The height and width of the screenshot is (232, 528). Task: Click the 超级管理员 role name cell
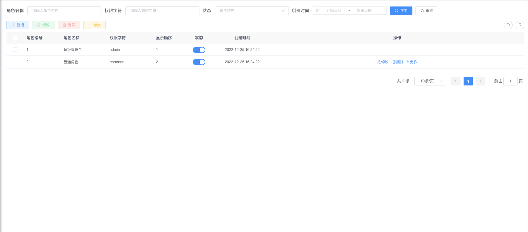73,50
